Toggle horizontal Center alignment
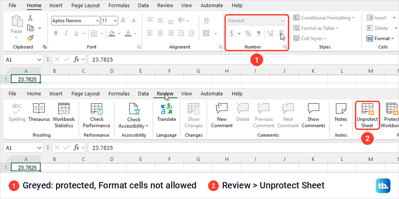Screen dimensions: 399x199 pyautogui.click(x=160, y=33)
